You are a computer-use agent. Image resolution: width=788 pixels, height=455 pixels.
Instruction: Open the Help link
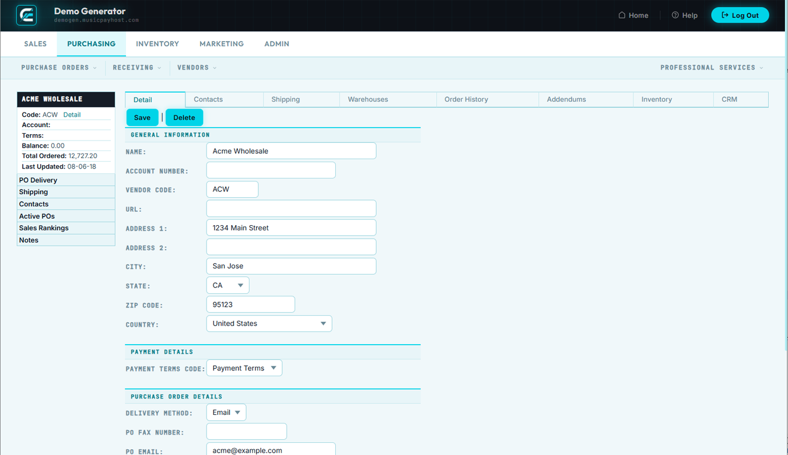(685, 15)
